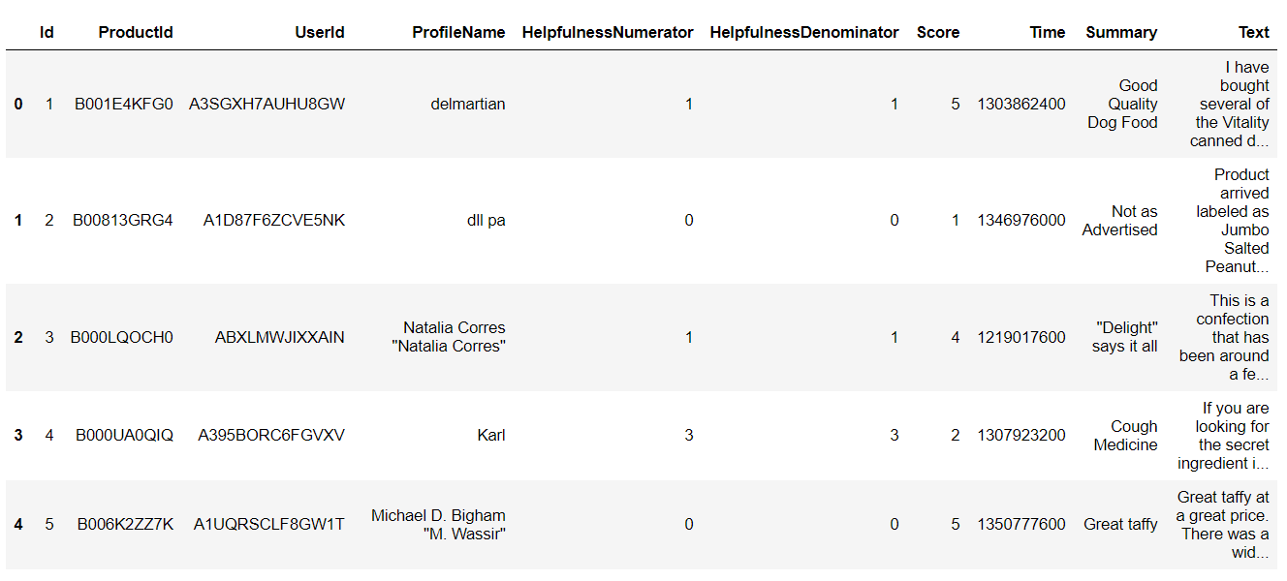Click the delmartian profile name cell
Image resolution: width=1287 pixels, height=581 pixels.
point(468,104)
